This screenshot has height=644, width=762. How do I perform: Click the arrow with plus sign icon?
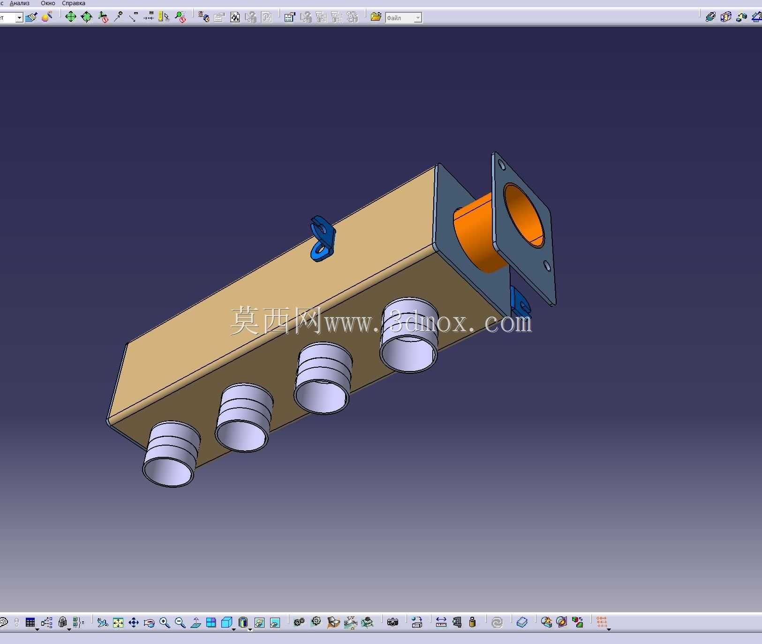[x=119, y=17]
